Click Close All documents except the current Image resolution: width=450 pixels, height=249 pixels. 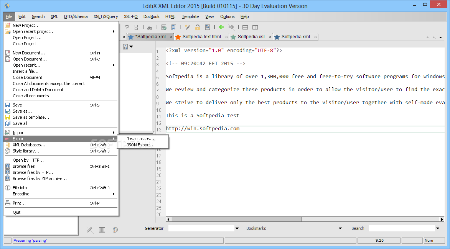61,84
